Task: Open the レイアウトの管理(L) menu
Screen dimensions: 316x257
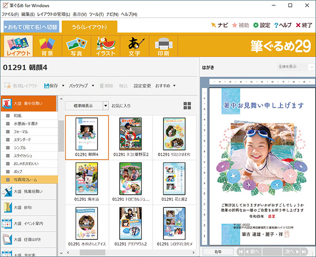Action: (x=53, y=14)
